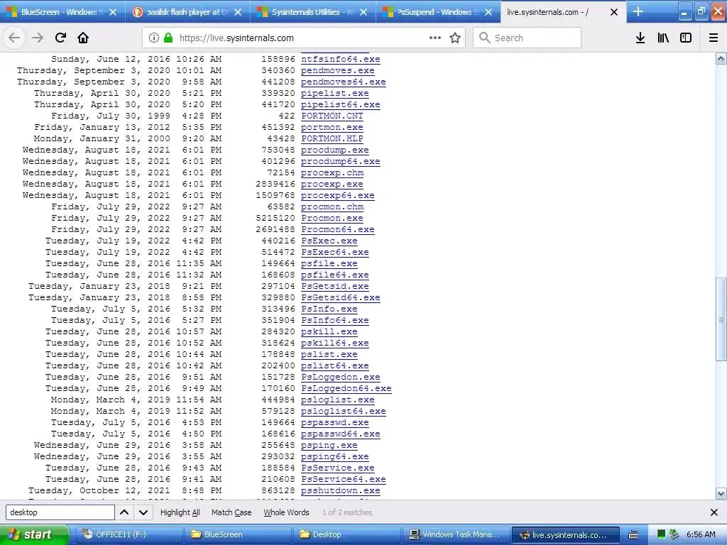Close the find bar

pos(714,512)
